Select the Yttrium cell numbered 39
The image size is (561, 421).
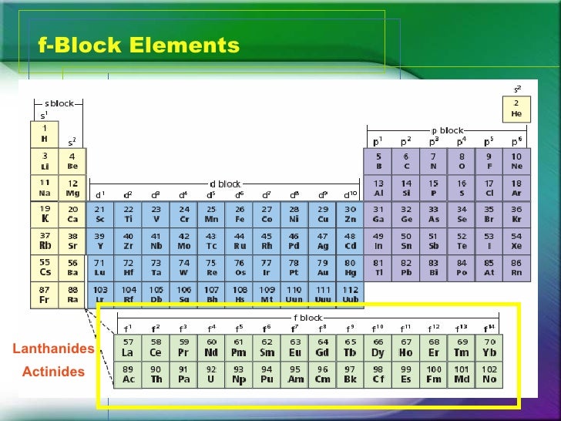tap(100, 241)
